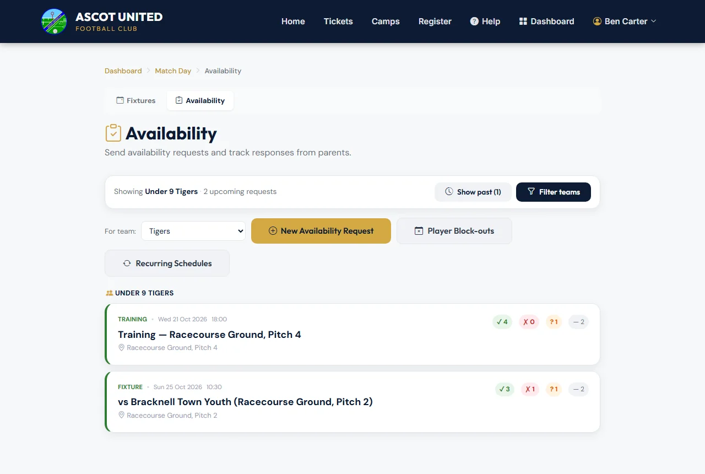The height and width of the screenshot is (474, 705).
Task: Click the Show past (1) button
Action: click(473, 192)
